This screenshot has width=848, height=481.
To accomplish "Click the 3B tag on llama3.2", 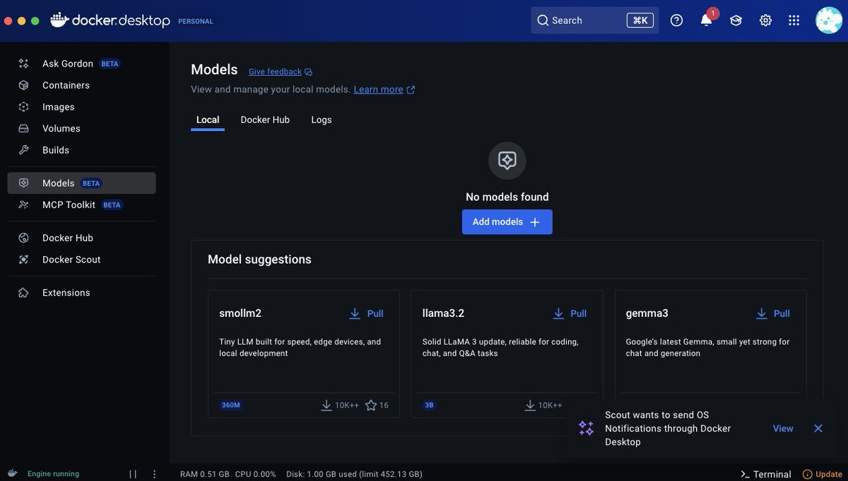I will pyautogui.click(x=430, y=405).
